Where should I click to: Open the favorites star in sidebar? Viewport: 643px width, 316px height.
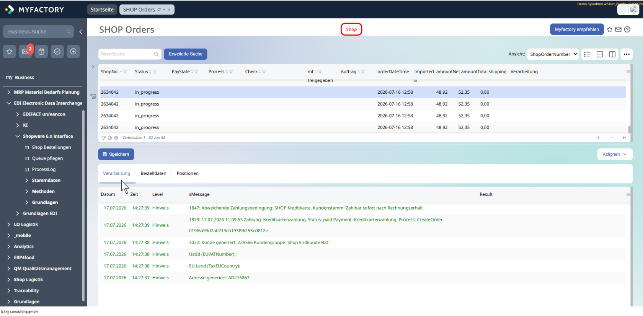point(9,51)
